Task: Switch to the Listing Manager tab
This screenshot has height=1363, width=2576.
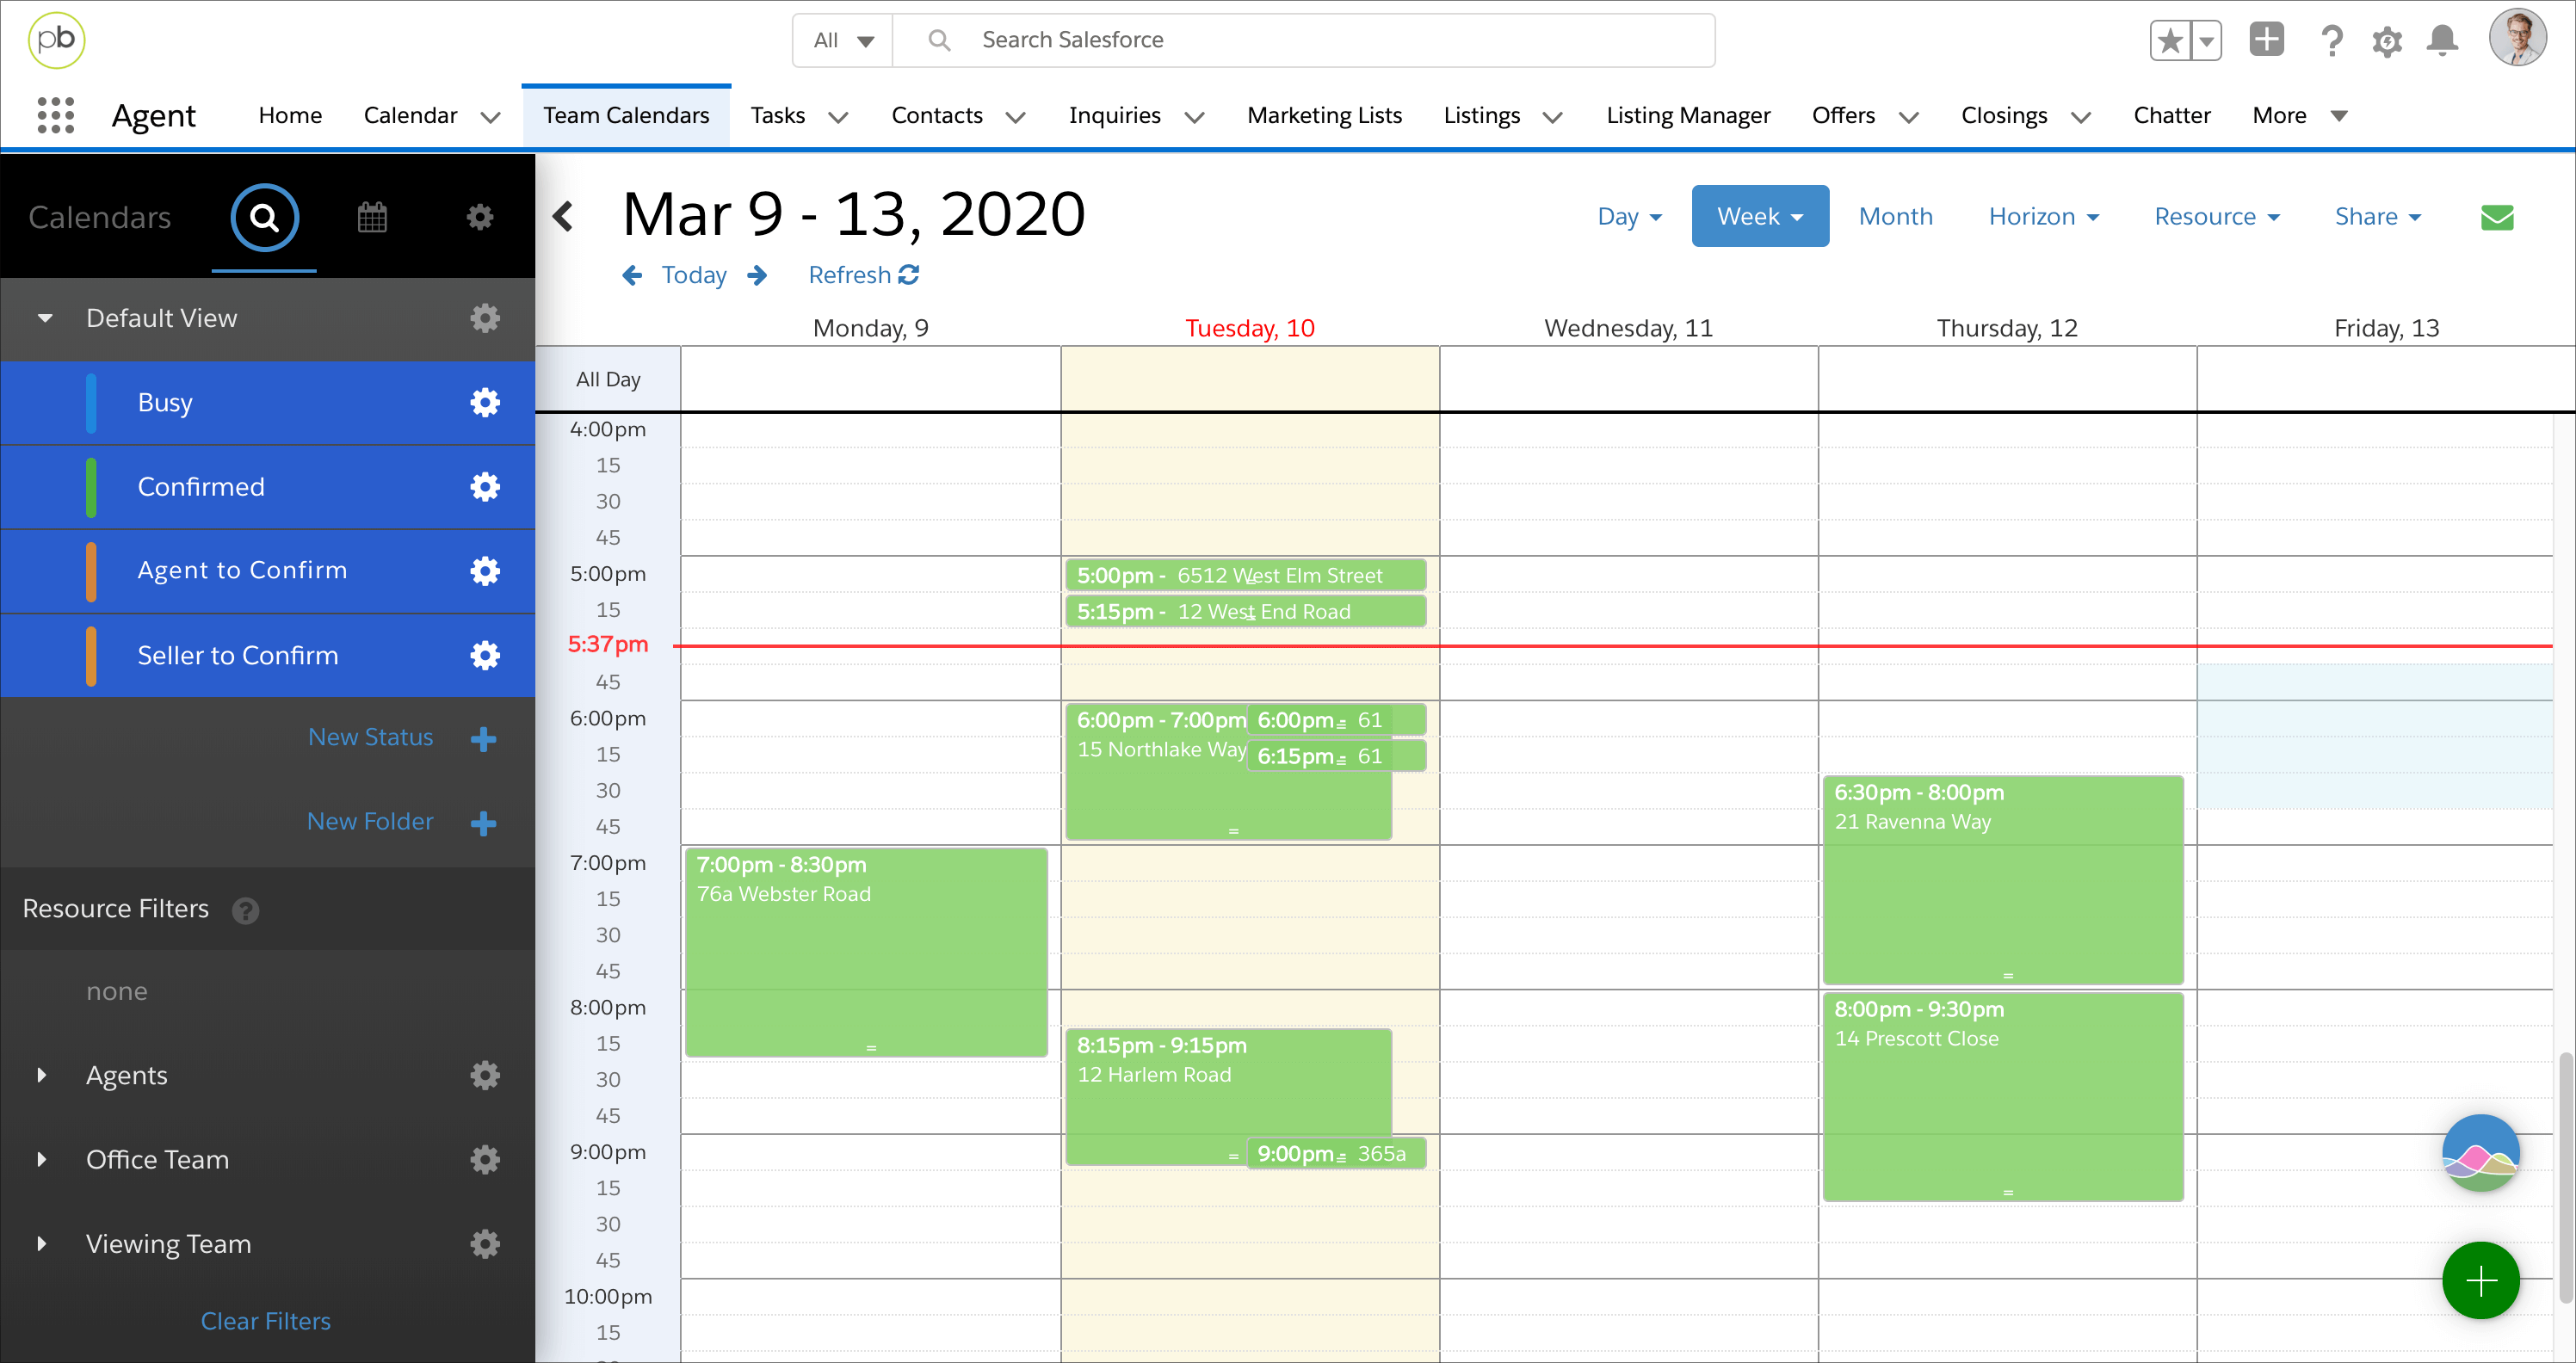Action: tap(1687, 115)
